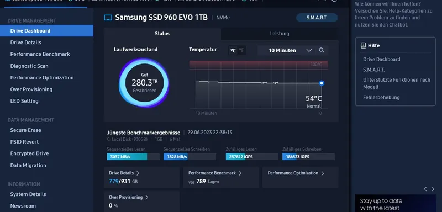
Task: Open Secure Erase
Action: pyautogui.click(x=25, y=130)
